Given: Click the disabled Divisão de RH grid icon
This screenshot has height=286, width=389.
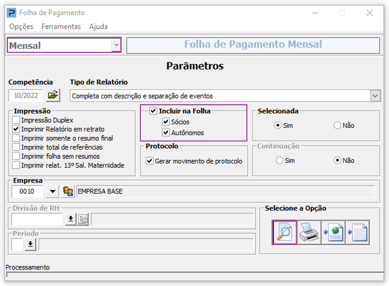Looking at the screenshot, I should [x=83, y=219].
